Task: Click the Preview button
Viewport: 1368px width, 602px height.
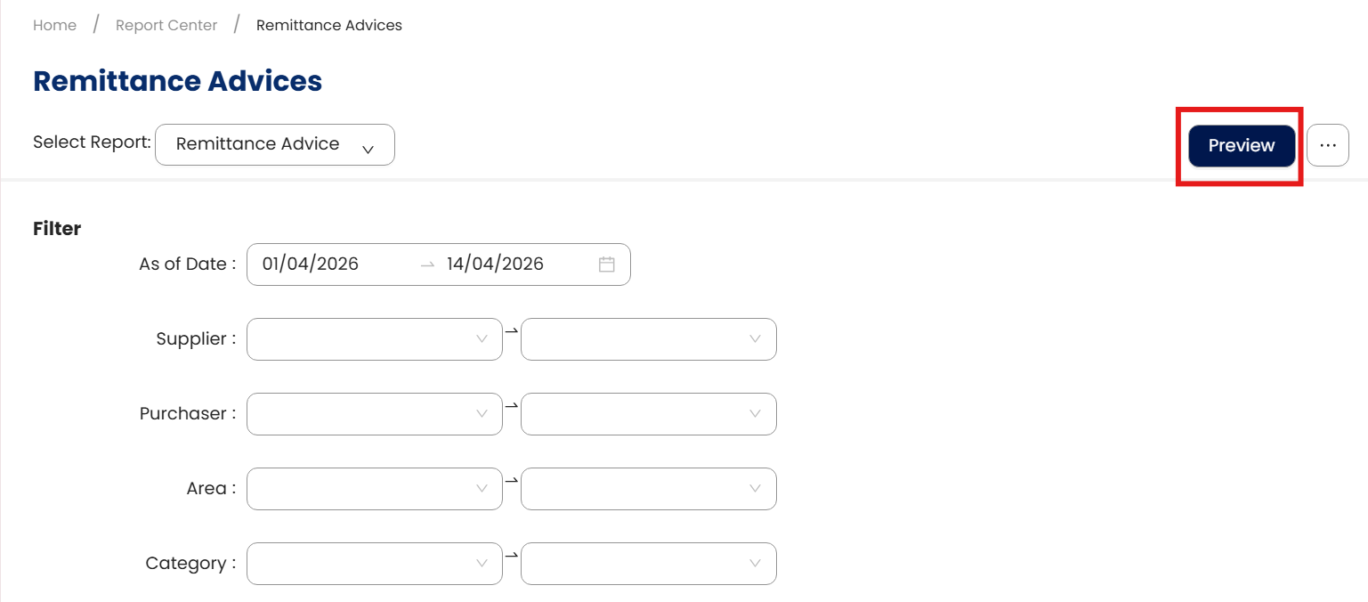Action: pos(1242,145)
